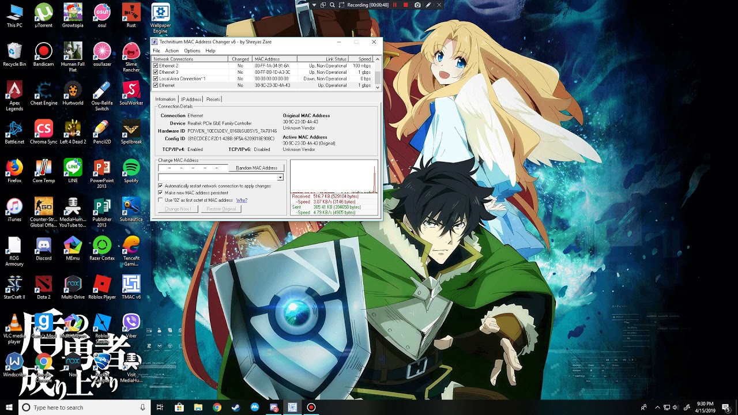Viewport: 738px width, 415px height.
Task: Pause the Bandicam recording
Action: click(x=395, y=5)
